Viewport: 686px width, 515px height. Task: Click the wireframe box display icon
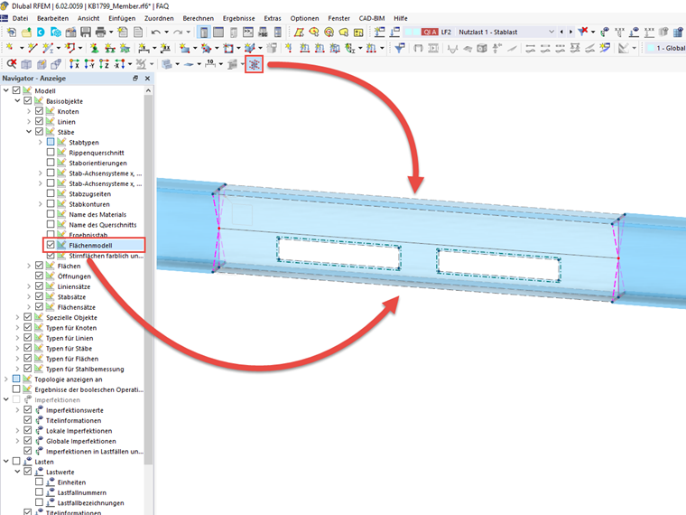click(x=26, y=64)
